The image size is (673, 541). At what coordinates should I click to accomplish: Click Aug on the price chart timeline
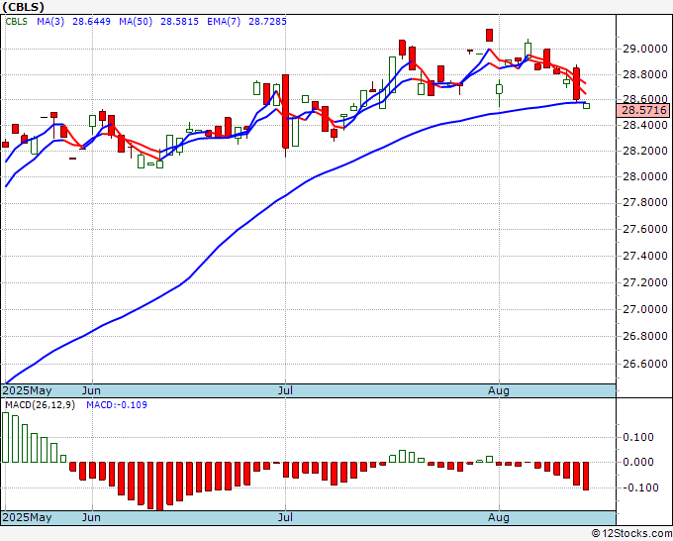pyautogui.click(x=499, y=390)
